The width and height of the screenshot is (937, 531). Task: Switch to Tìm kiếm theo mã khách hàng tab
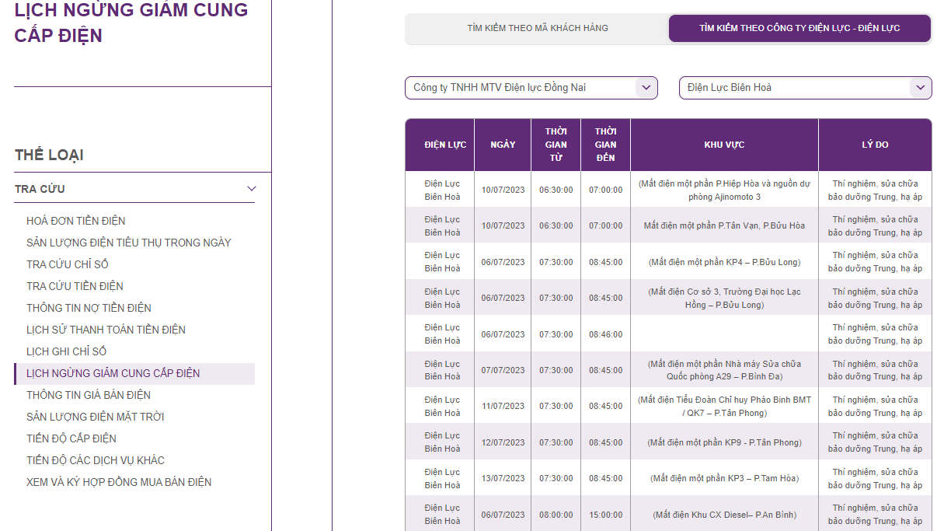[x=538, y=28]
